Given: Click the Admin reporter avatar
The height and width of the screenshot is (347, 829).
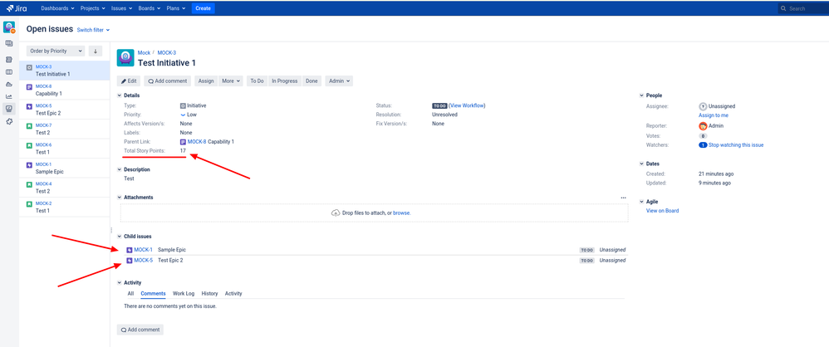Looking at the screenshot, I should click(703, 125).
